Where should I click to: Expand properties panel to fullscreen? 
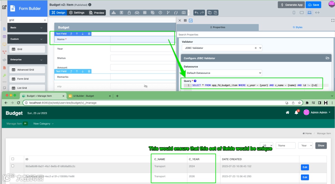coord(333,20)
